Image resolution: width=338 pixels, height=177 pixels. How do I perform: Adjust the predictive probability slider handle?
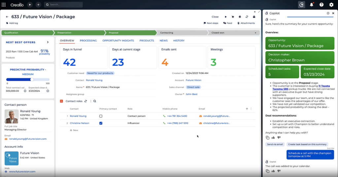(32, 79)
